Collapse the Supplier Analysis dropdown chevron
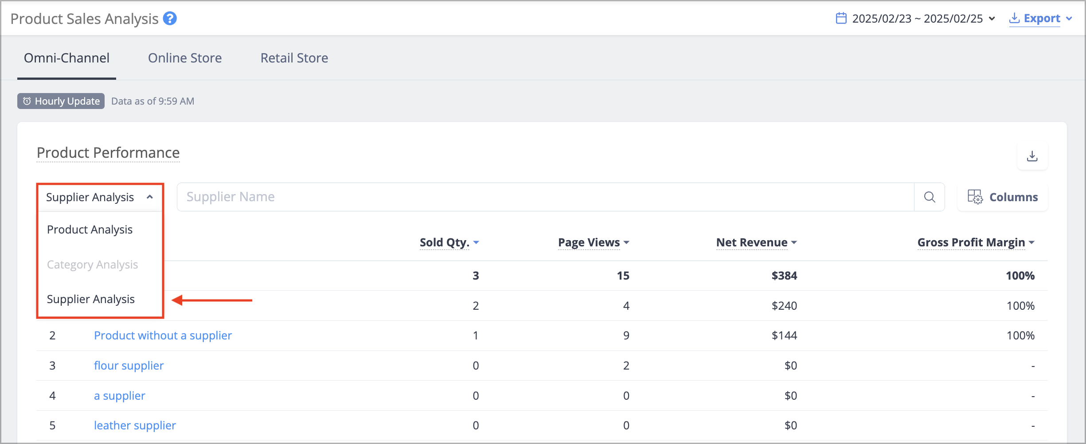 pyautogui.click(x=150, y=197)
